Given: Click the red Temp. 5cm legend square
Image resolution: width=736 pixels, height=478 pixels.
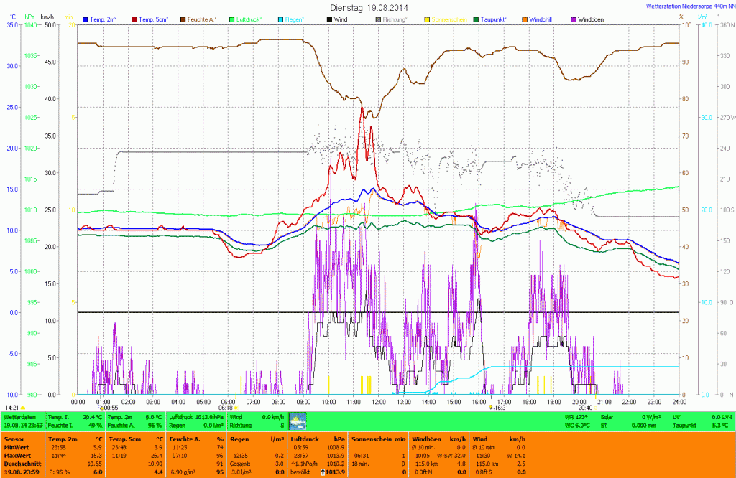Looking at the screenshot, I should pos(134,18).
